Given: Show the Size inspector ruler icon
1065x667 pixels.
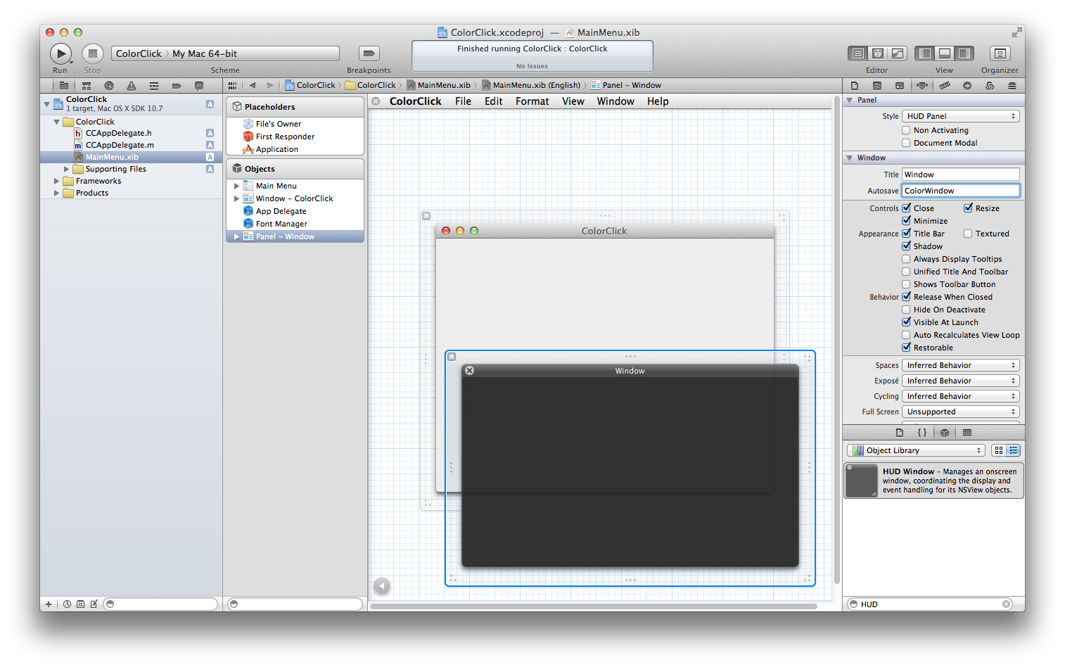Looking at the screenshot, I should 945,86.
